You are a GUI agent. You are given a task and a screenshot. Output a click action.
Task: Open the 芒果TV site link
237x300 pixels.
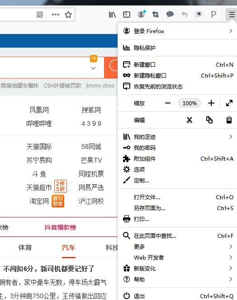tap(91, 160)
